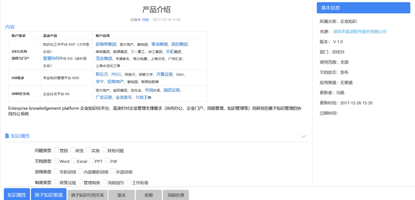The height and width of the screenshot is (200, 415).
Task: Click the 美的集团 customer link
Action: coord(180,44)
